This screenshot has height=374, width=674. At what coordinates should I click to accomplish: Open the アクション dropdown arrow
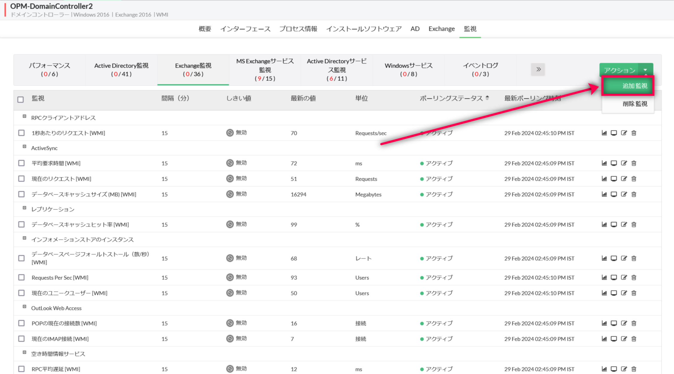click(x=645, y=70)
